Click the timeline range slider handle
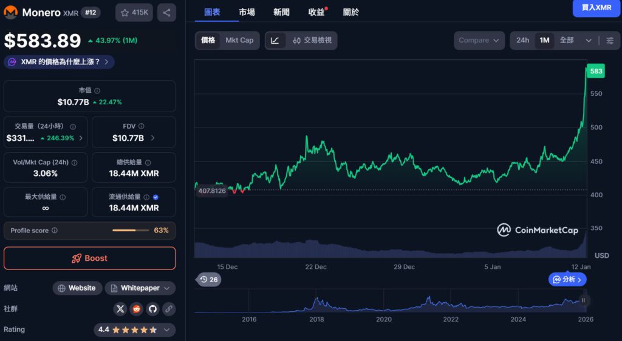Screen dimensions: 622x341 pyautogui.click(x=583, y=300)
